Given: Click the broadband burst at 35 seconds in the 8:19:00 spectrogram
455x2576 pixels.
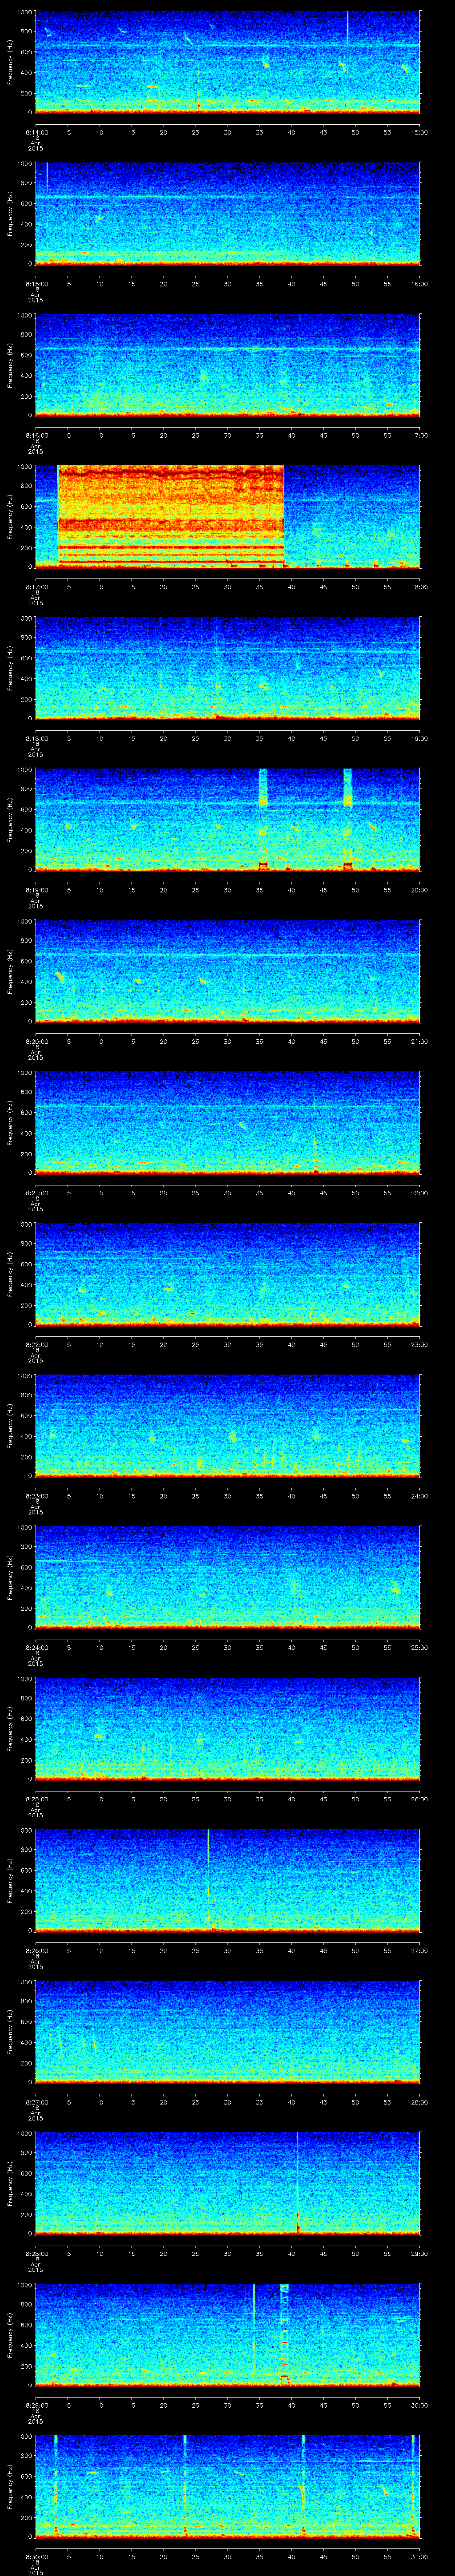Looking at the screenshot, I should 263,819.
